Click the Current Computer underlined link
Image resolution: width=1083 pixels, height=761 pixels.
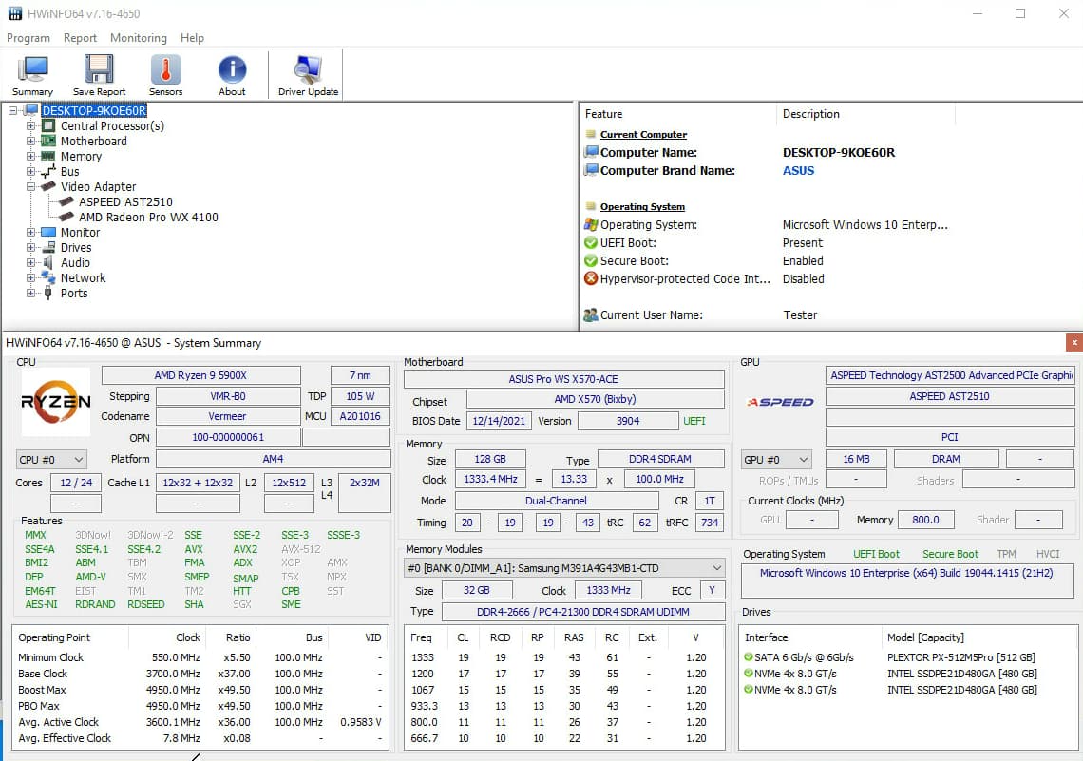642,134
